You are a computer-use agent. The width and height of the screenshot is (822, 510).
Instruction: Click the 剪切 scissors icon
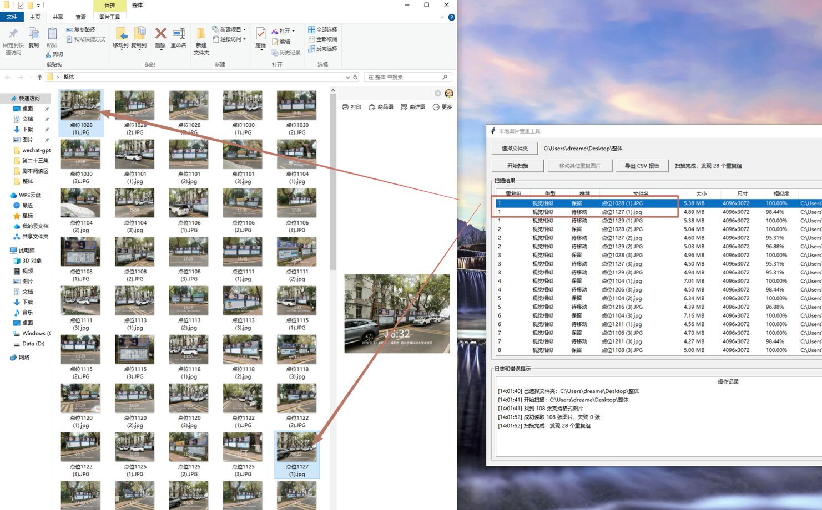pyautogui.click(x=48, y=54)
